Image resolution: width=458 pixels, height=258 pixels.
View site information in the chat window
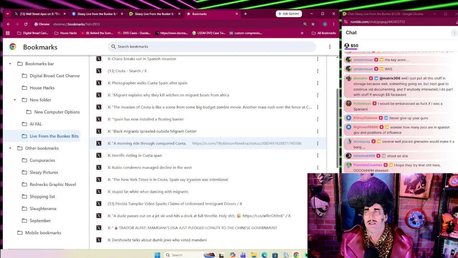pos(346,22)
